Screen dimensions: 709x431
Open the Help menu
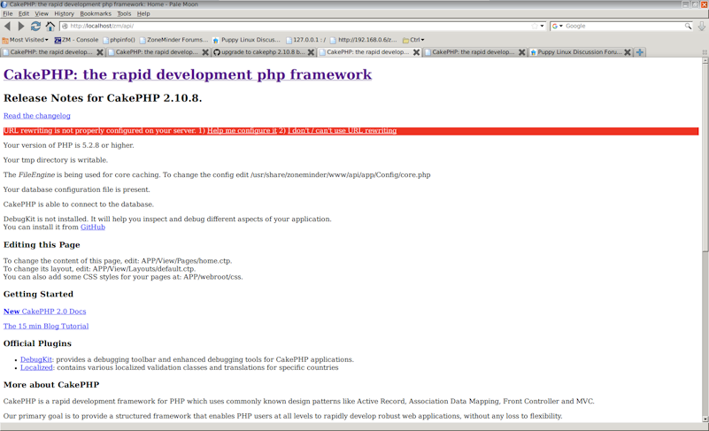click(x=143, y=13)
